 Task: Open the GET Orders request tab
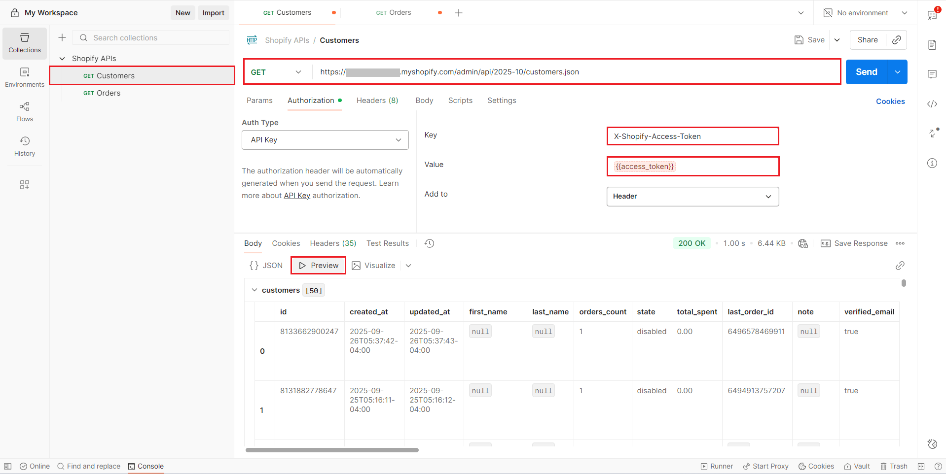394,13
